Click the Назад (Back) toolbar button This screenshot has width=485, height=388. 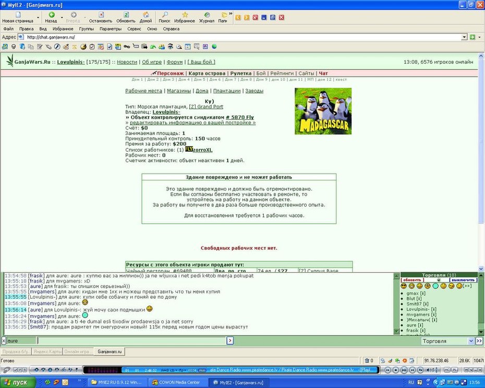[51, 17]
